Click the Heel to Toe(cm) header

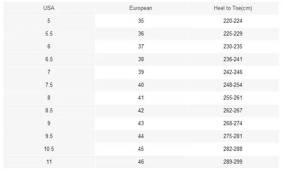[232, 8]
